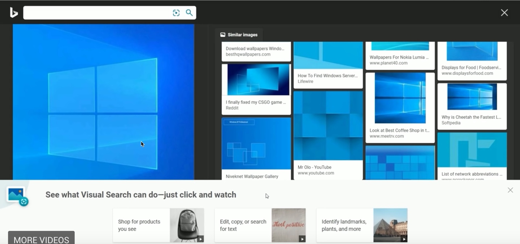Image resolution: width=520 pixels, height=244 pixels.
Task: Open the CSGO game Reddit thumbnail
Action: tap(256, 80)
